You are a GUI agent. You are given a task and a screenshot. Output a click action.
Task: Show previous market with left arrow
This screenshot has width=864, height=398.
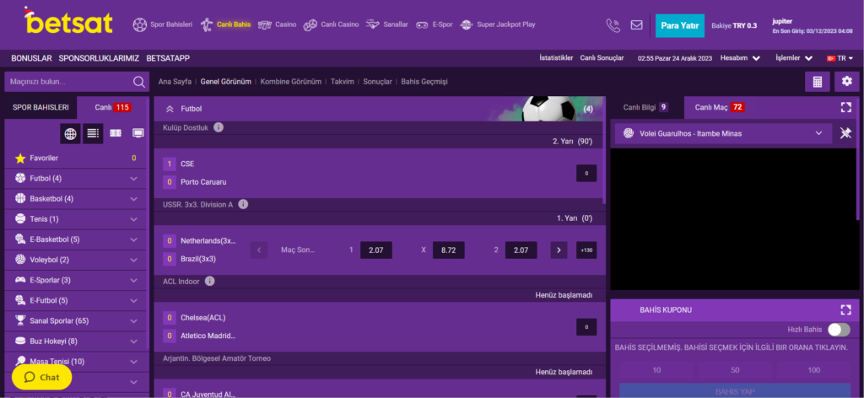(x=259, y=250)
